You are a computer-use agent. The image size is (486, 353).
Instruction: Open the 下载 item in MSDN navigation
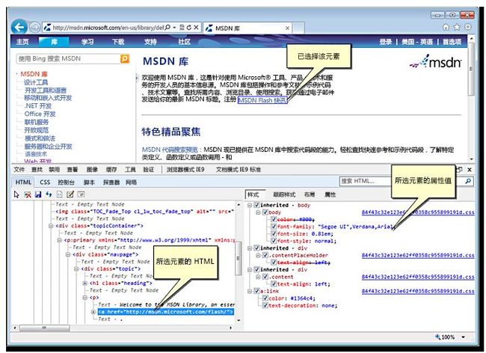[x=118, y=42]
